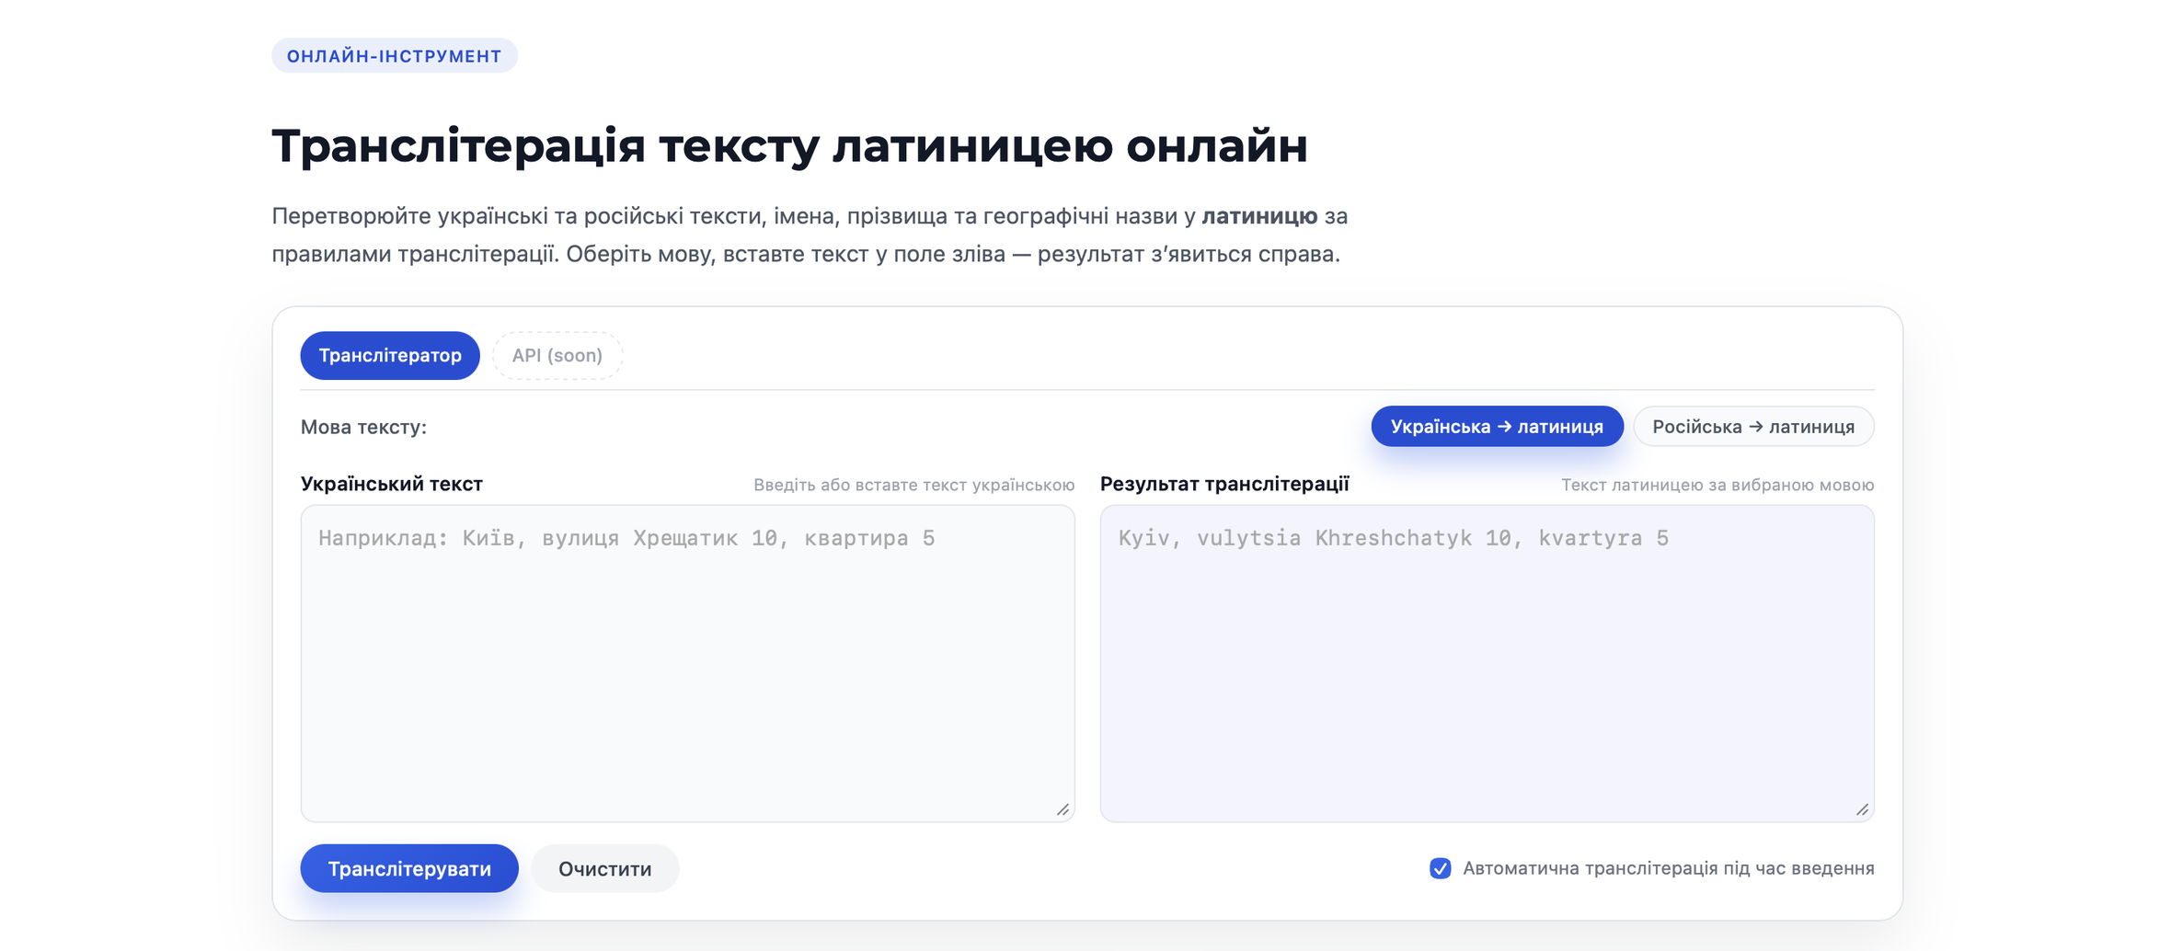The height and width of the screenshot is (951, 2171).
Task: Grab the resize handle of result text box
Action: (x=1863, y=809)
